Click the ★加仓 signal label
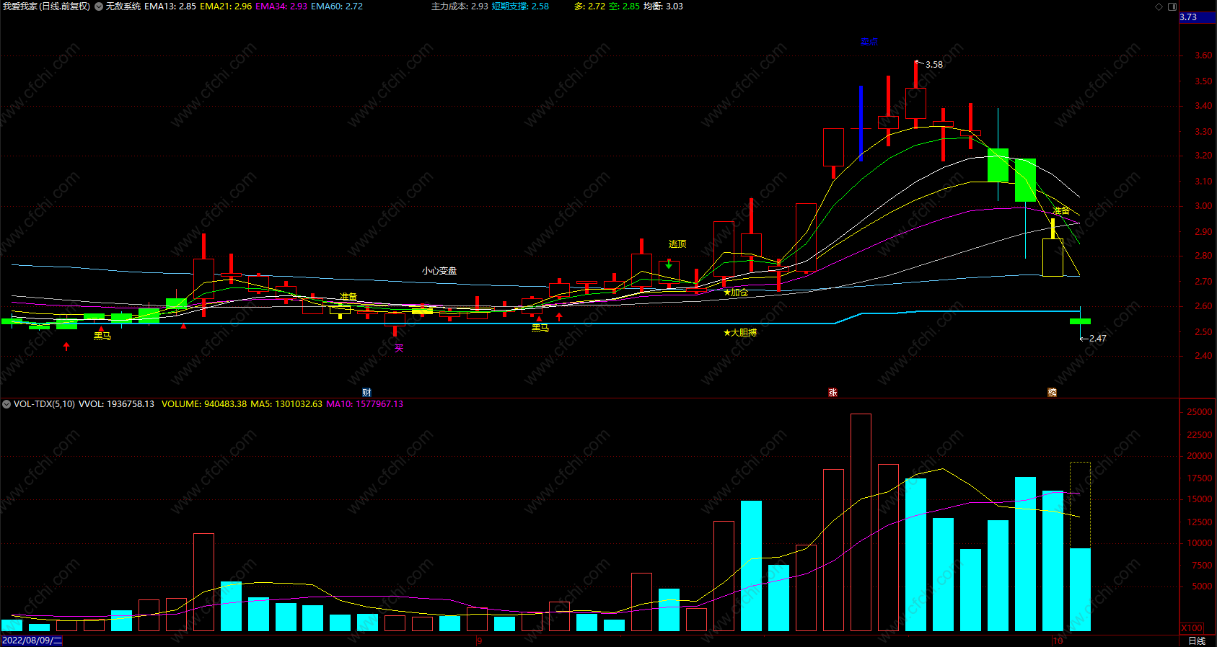Screen dimensions: 1217x647 point(736,293)
